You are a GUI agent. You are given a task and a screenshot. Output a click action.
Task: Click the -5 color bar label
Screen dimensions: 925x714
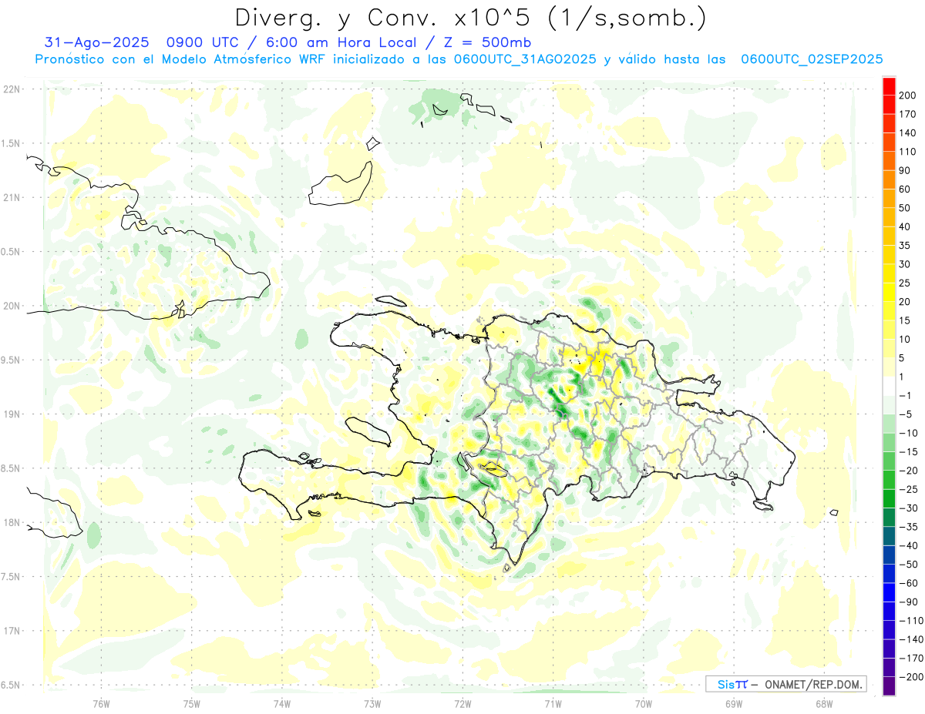tap(905, 414)
